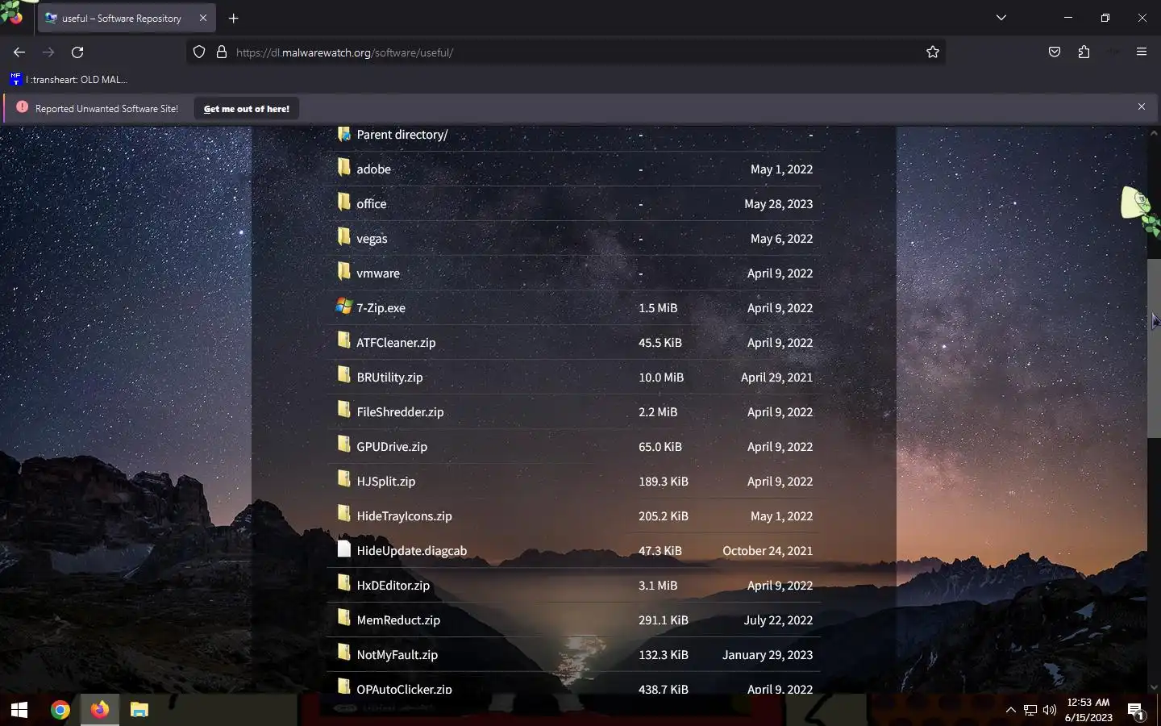
Task: Open the transheart: OLD MAL... bookmark
Action: point(69,80)
